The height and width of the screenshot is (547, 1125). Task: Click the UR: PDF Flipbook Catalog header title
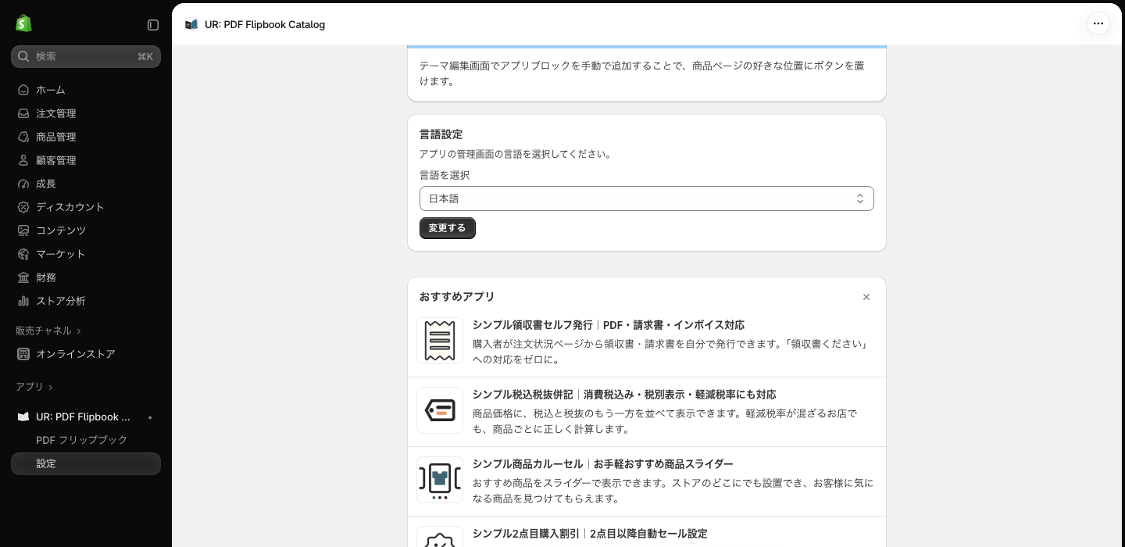(x=265, y=24)
